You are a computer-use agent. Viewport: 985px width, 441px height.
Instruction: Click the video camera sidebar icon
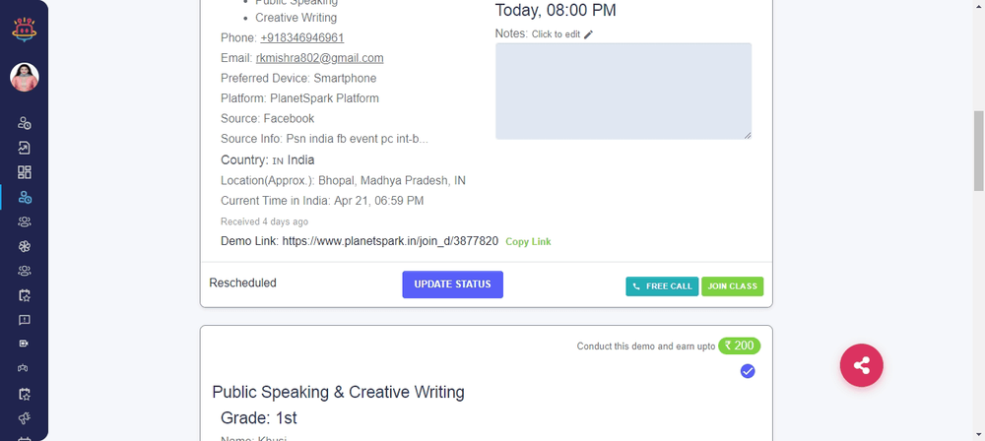tap(25, 344)
